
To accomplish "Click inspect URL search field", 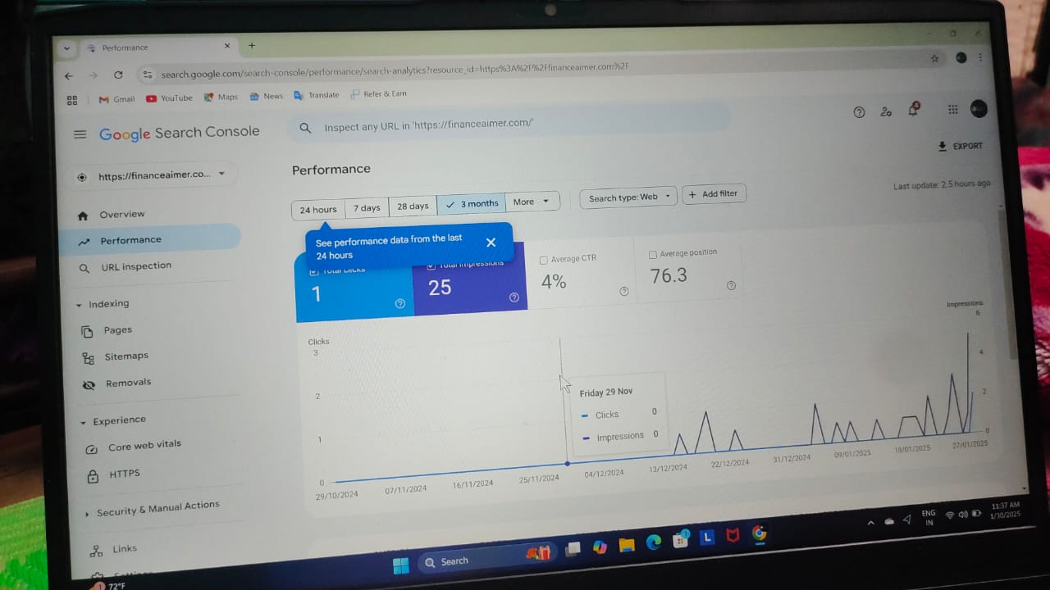I will tap(509, 125).
